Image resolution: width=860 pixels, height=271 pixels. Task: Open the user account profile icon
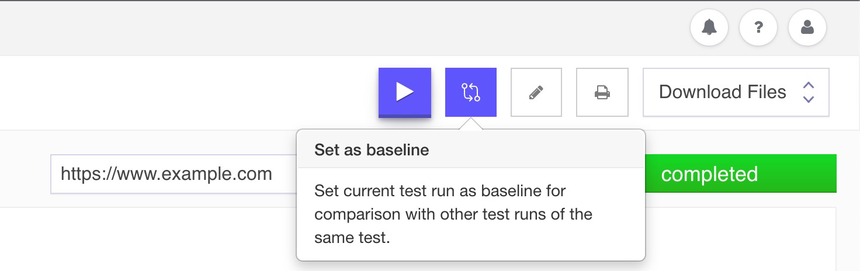click(x=807, y=27)
